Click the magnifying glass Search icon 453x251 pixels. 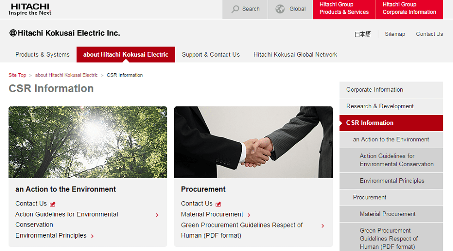click(236, 9)
